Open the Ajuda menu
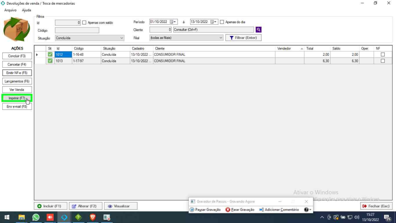This screenshot has width=396, height=223. pyautogui.click(x=27, y=10)
